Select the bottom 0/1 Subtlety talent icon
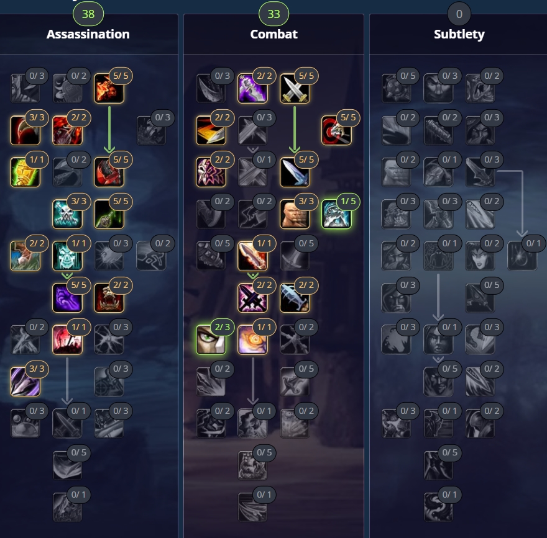Image resolution: width=547 pixels, height=538 pixels. (438, 507)
